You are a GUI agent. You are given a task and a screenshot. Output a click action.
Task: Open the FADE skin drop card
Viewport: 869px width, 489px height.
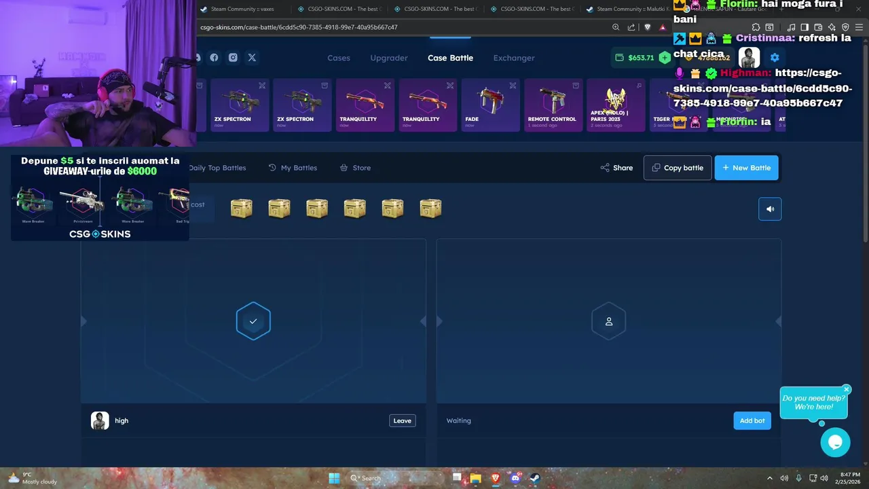coord(490,105)
